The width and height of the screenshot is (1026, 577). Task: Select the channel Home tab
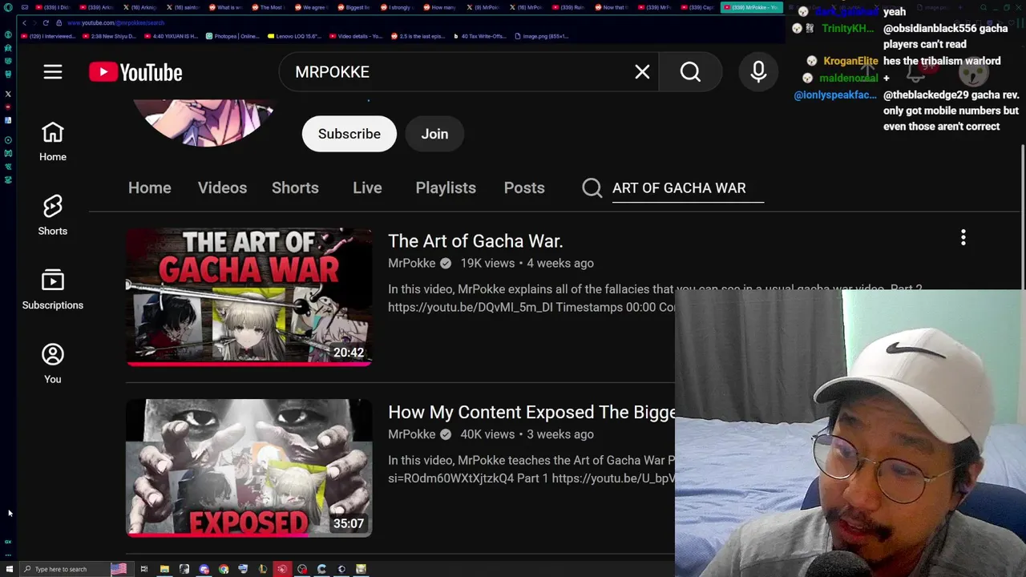pos(150,188)
